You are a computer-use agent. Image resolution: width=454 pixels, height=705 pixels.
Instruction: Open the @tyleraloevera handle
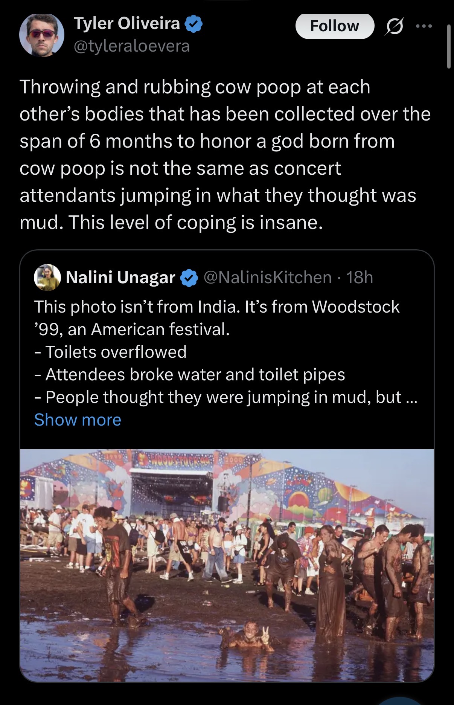point(132,46)
